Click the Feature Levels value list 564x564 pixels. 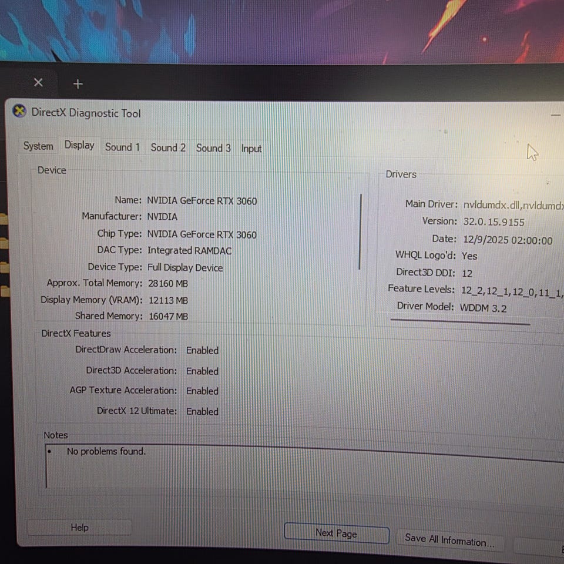(512, 292)
